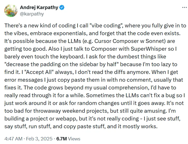Click the blue verified badge icon
Image resolution: width=188 pixels, height=144 pixels.
coord(62,7)
